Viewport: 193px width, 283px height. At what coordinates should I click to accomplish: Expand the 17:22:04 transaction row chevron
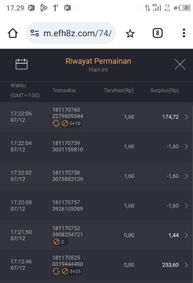point(186,146)
